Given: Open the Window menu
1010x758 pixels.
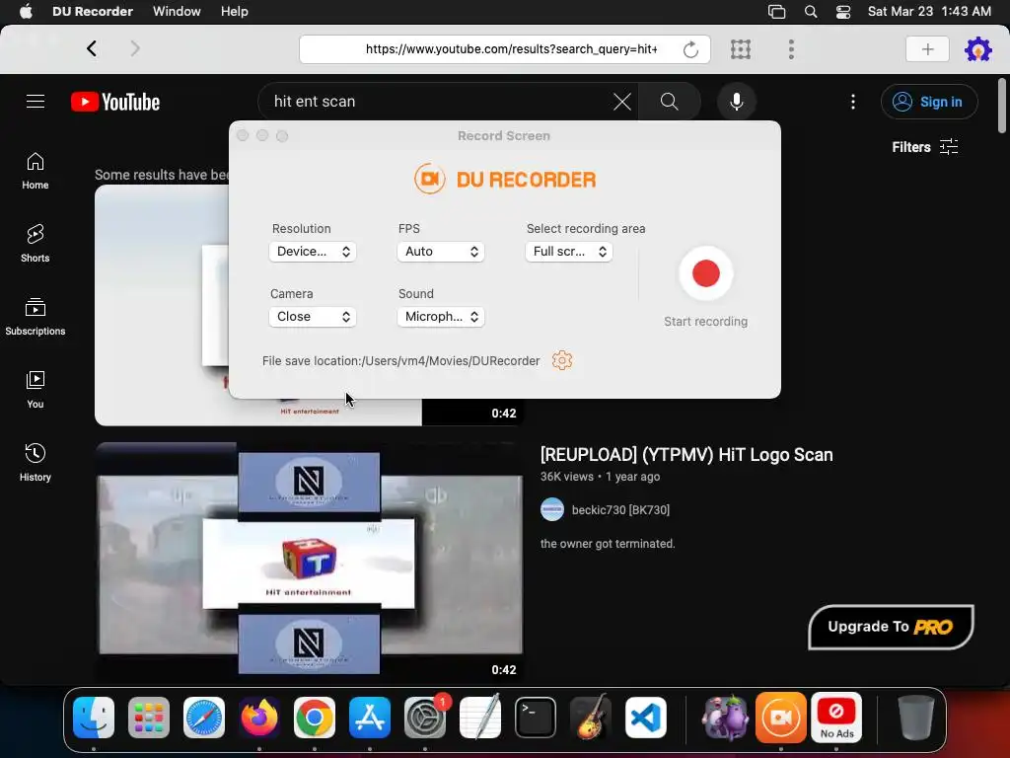Looking at the screenshot, I should coord(177,11).
